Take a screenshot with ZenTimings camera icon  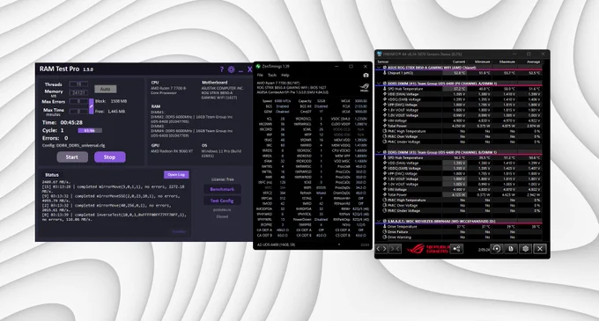click(x=366, y=75)
